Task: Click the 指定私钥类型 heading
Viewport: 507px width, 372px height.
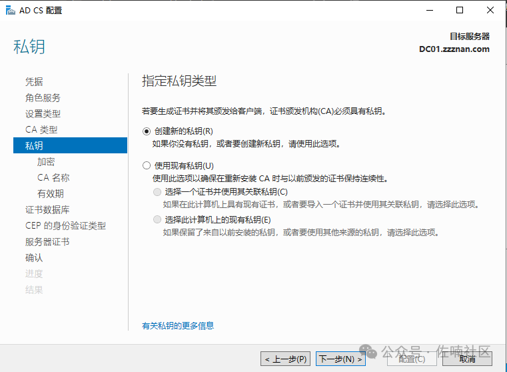Action: (179, 81)
